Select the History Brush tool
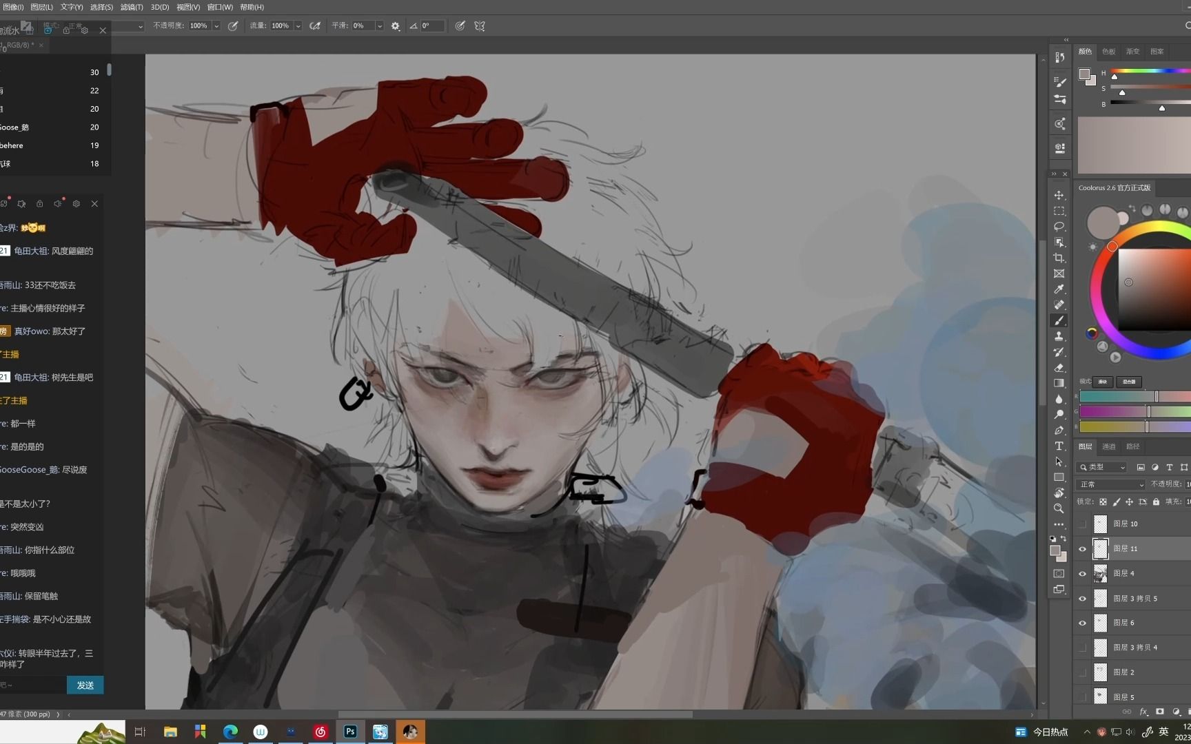The width and height of the screenshot is (1191, 744). (1059, 352)
